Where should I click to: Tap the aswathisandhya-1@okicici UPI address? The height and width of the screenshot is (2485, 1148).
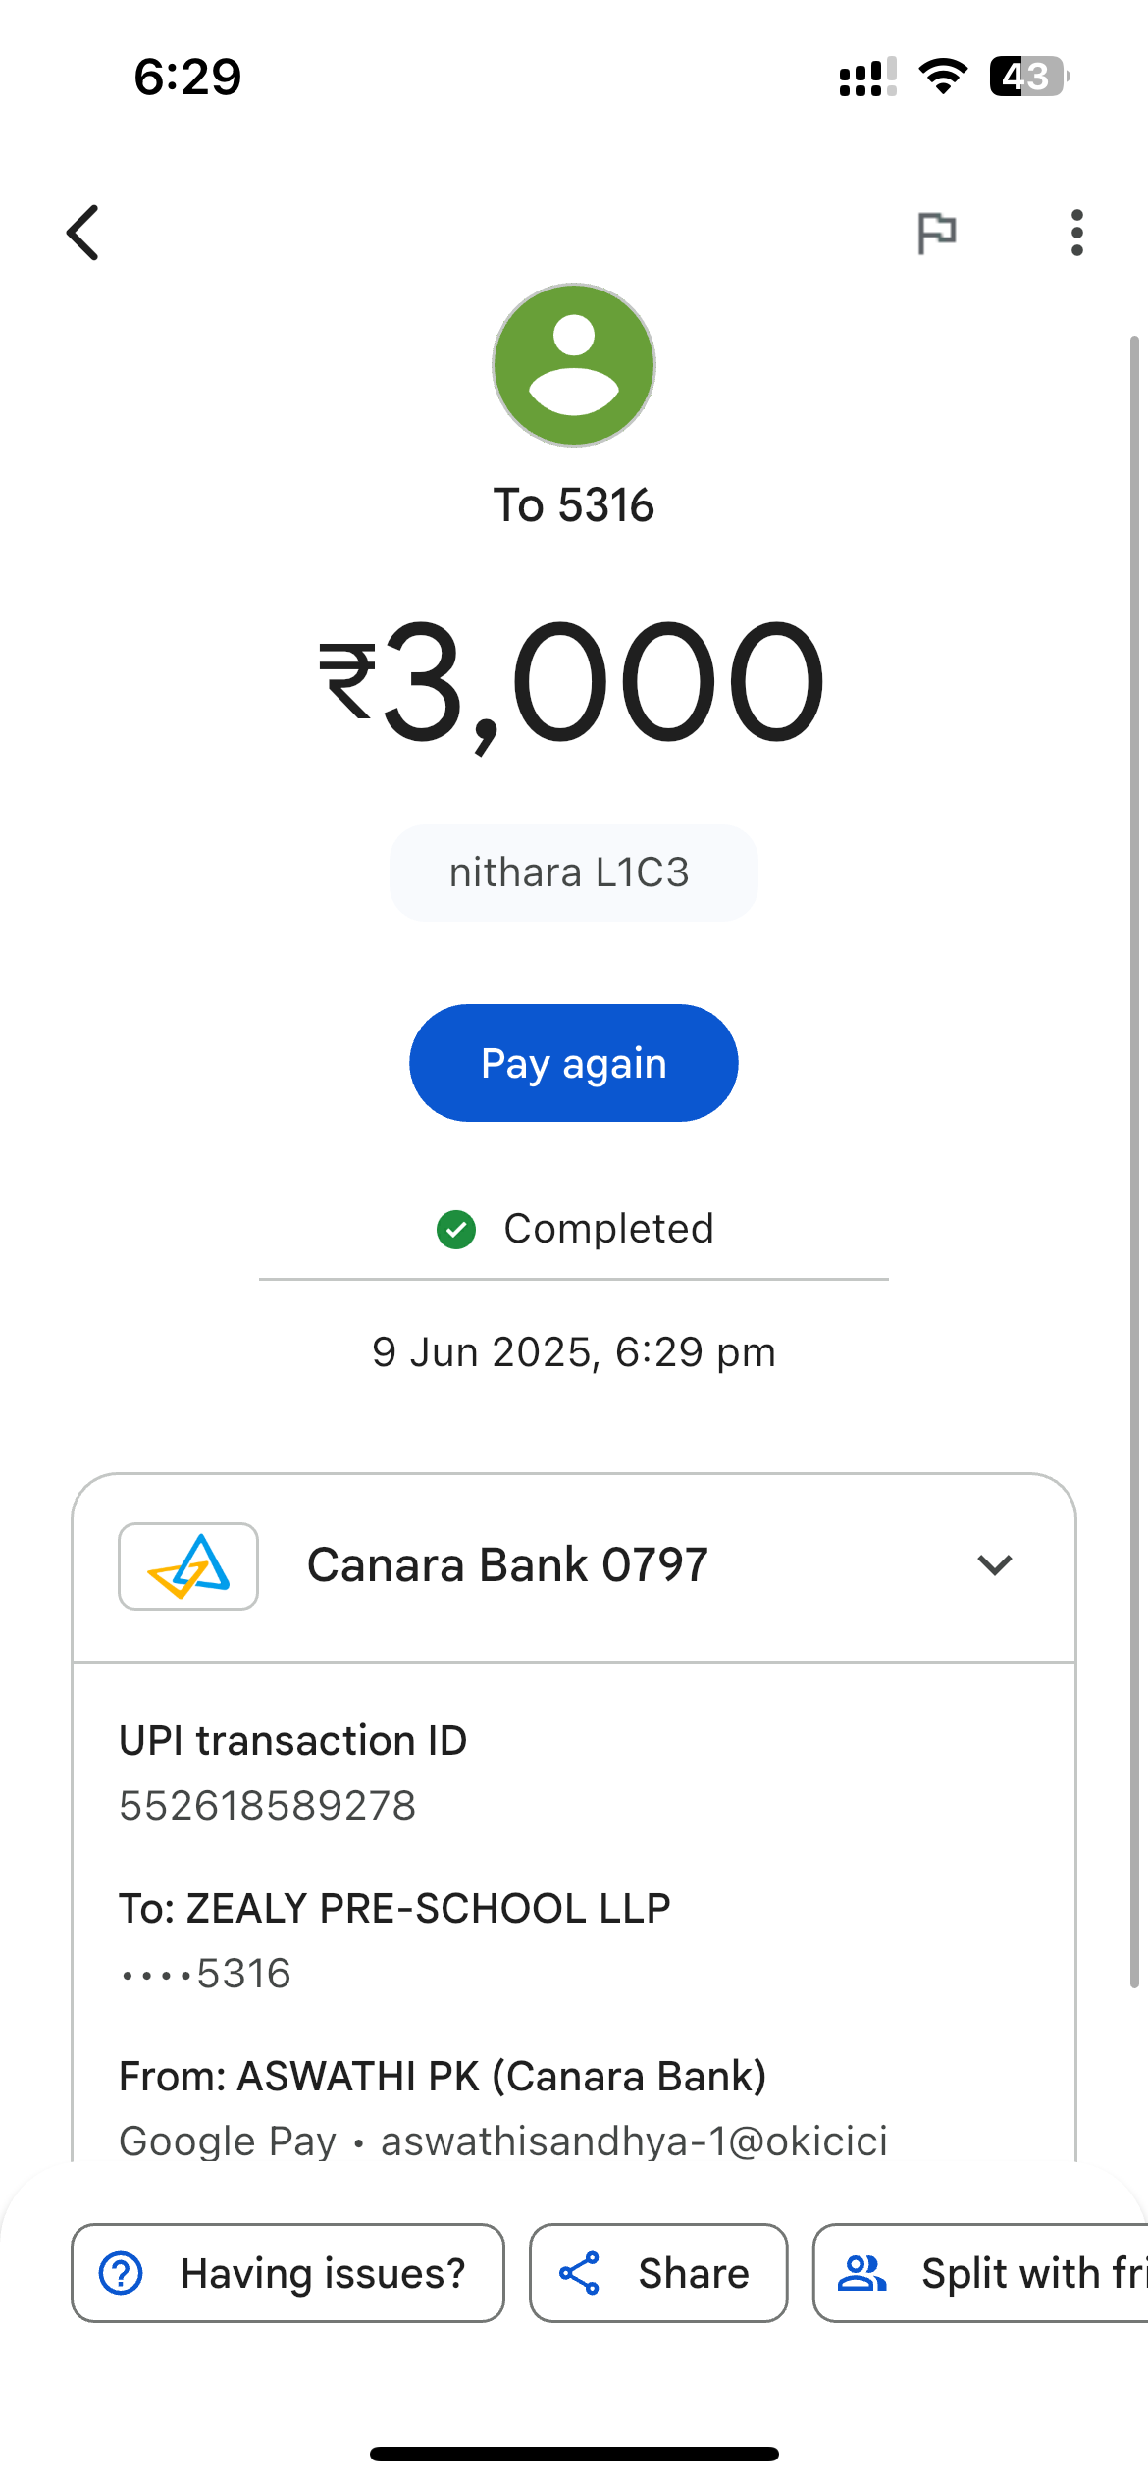634,2141
